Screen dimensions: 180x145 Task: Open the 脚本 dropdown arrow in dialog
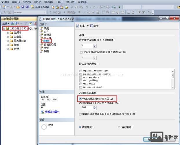coord(88,26)
